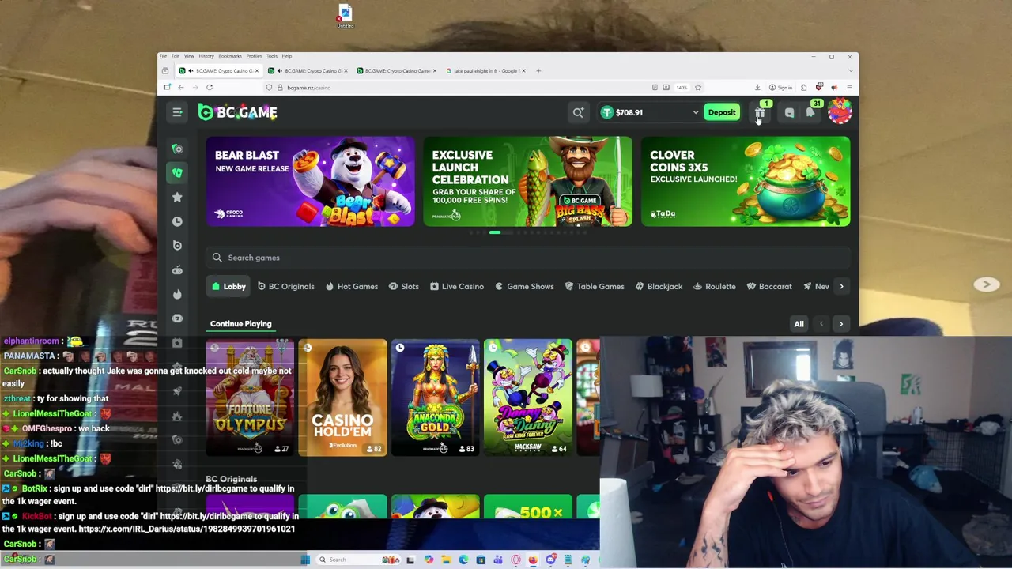This screenshot has height=569, width=1012.
Task: Open the gamepad icon in sidebar
Action: click(177, 270)
